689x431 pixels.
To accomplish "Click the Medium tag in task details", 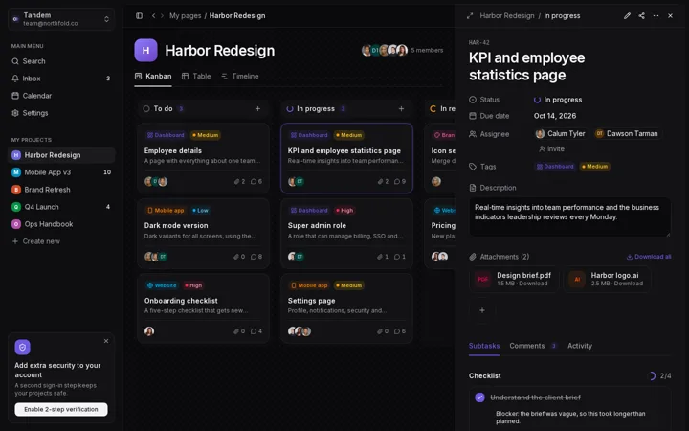I will (x=594, y=167).
